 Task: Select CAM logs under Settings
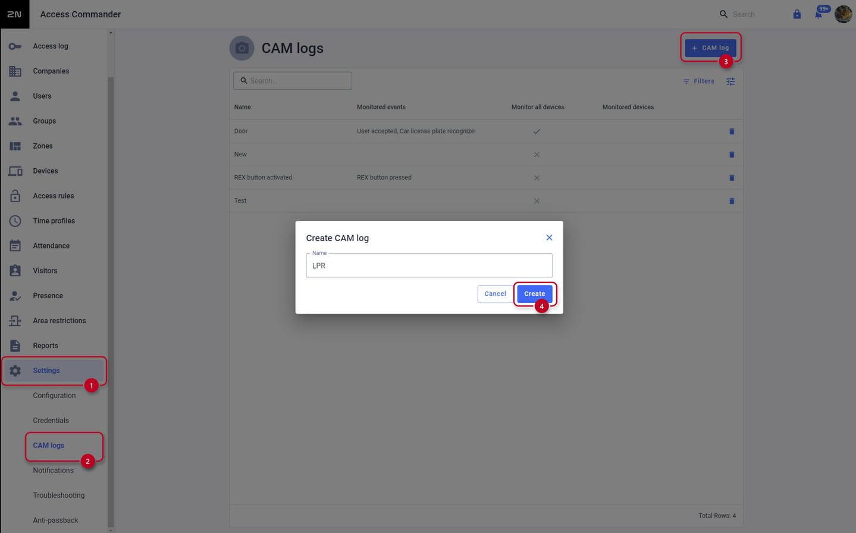[x=49, y=445]
